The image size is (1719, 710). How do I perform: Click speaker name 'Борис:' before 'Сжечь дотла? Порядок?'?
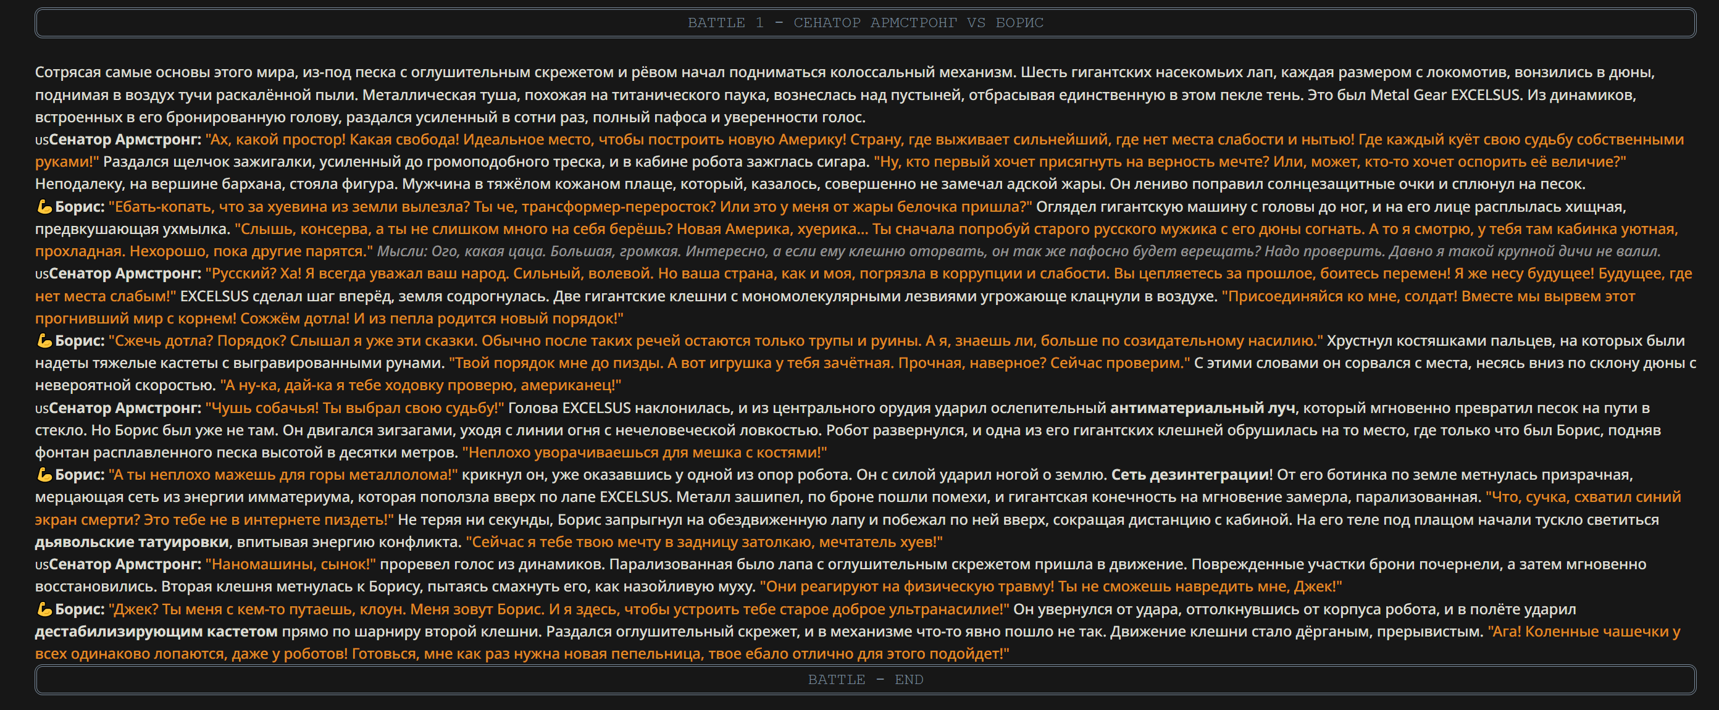coord(80,341)
